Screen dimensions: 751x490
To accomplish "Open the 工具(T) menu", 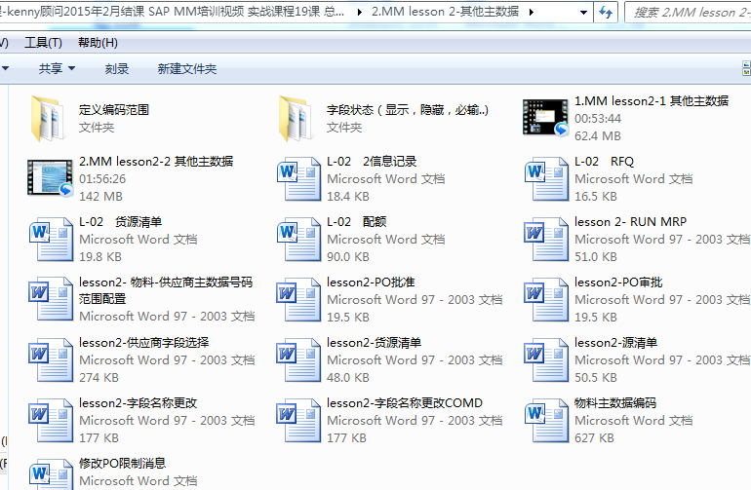I will coord(43,43).
